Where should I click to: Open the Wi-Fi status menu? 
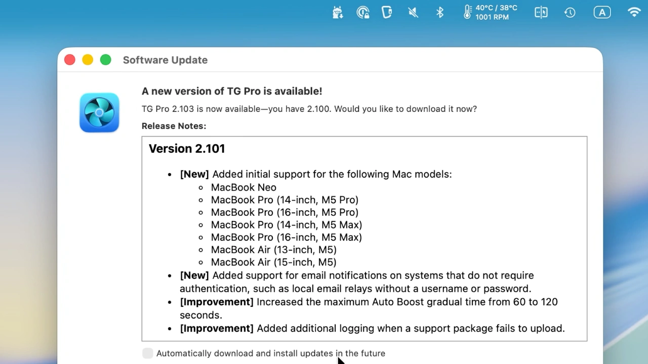[x=634, y=12]
